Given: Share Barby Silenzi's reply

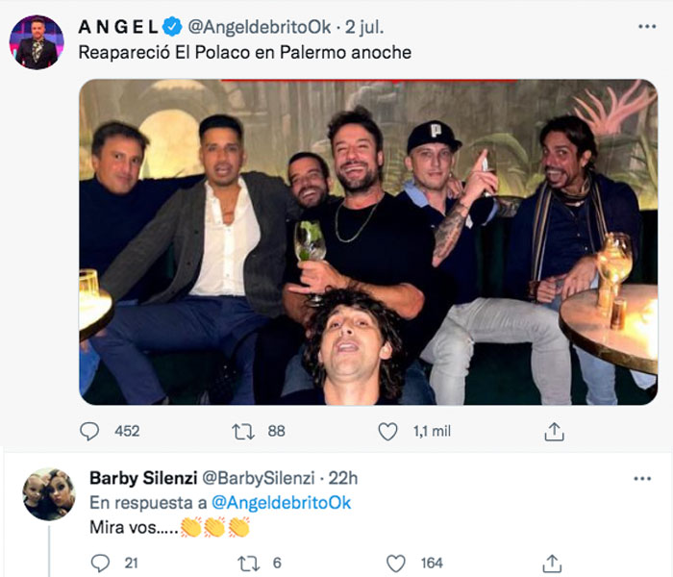Looking at the screenshot, I should tap(552, 563).
